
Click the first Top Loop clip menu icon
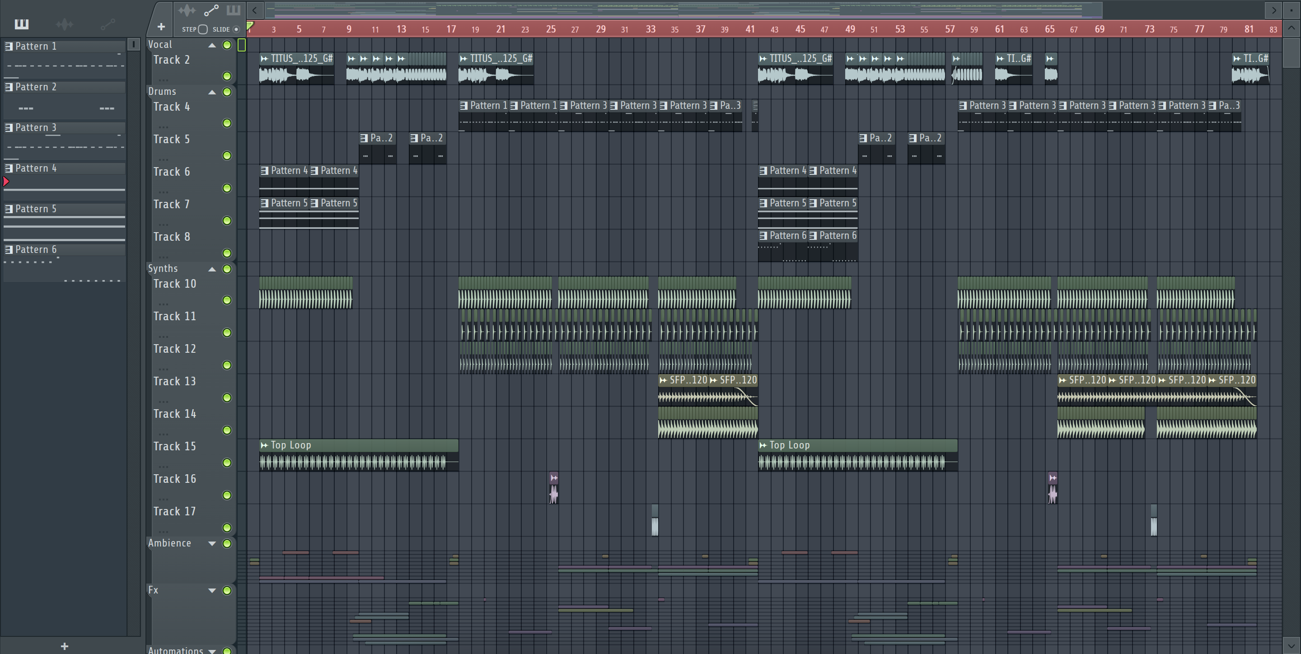(x=264, y=445)
